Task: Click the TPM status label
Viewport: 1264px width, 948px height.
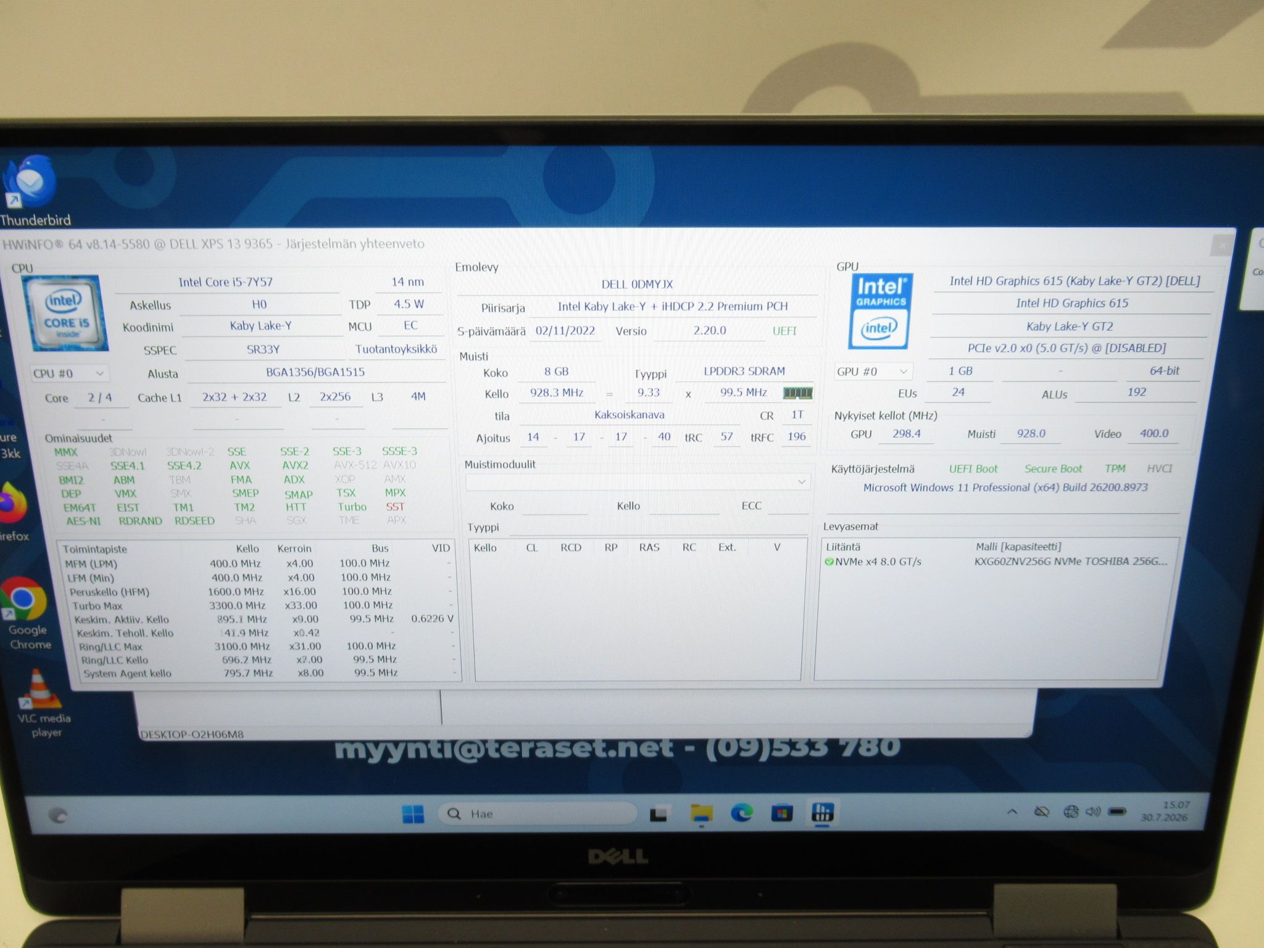Action: tap(1115, 468)
